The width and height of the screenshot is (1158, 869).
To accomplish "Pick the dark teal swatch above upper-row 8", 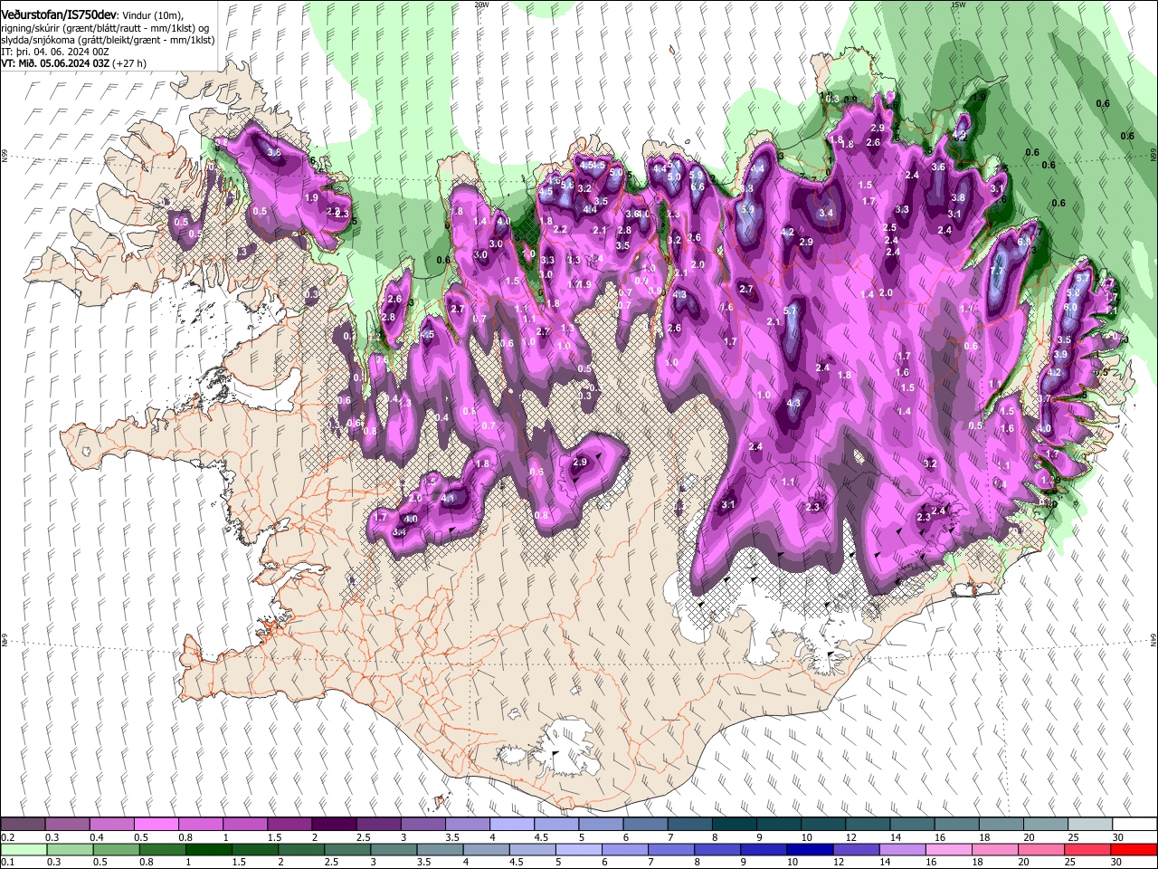I will coord(734,824).
